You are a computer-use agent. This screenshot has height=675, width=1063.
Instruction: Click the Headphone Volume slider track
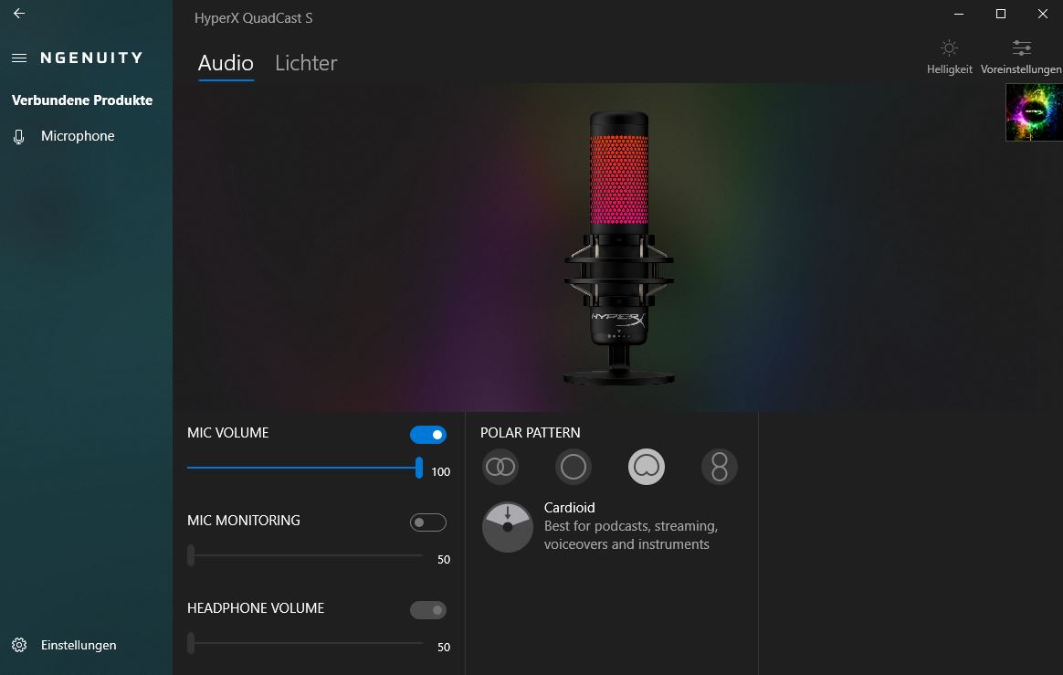[306, 643]
